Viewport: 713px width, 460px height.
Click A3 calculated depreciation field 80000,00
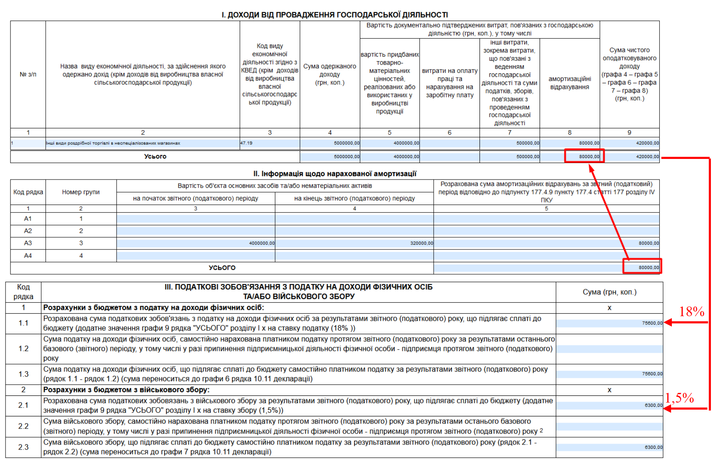pyautogui.click(x=547, y=243)
